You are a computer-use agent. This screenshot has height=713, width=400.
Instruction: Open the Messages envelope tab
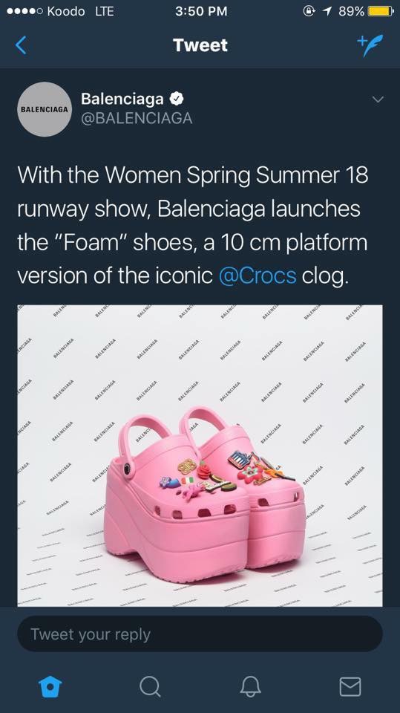[350, 686]
